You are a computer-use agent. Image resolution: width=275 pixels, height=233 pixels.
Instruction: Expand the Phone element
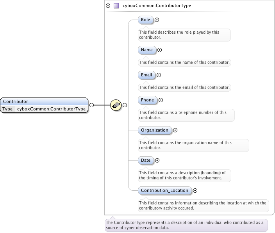pos(161,100)
